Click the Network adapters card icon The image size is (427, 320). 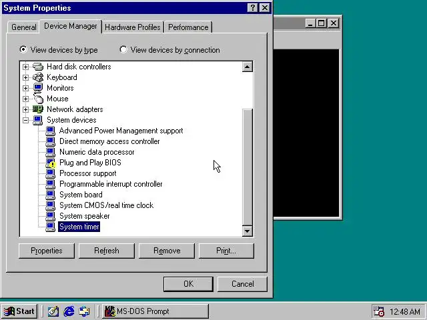click(x=38, y=109)
